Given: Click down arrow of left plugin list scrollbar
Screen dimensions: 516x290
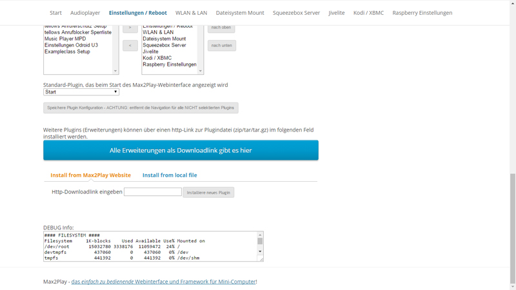Looking at the screenshot, I should point(115,71).
